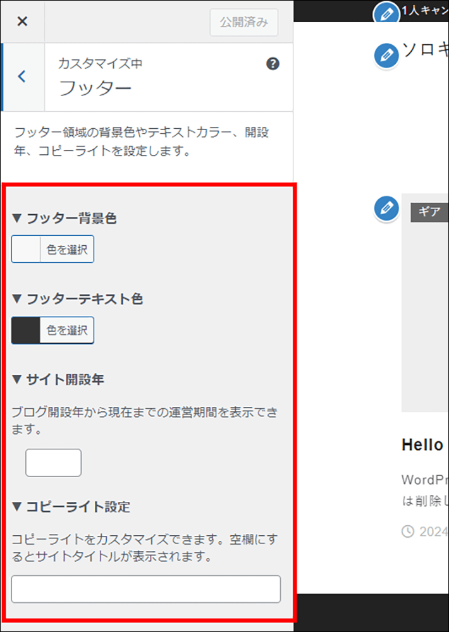Viewport: 449px width, 632px height.
Task: Click the ▼ コピーライト設定 heading
Action: tap(71, 507)
